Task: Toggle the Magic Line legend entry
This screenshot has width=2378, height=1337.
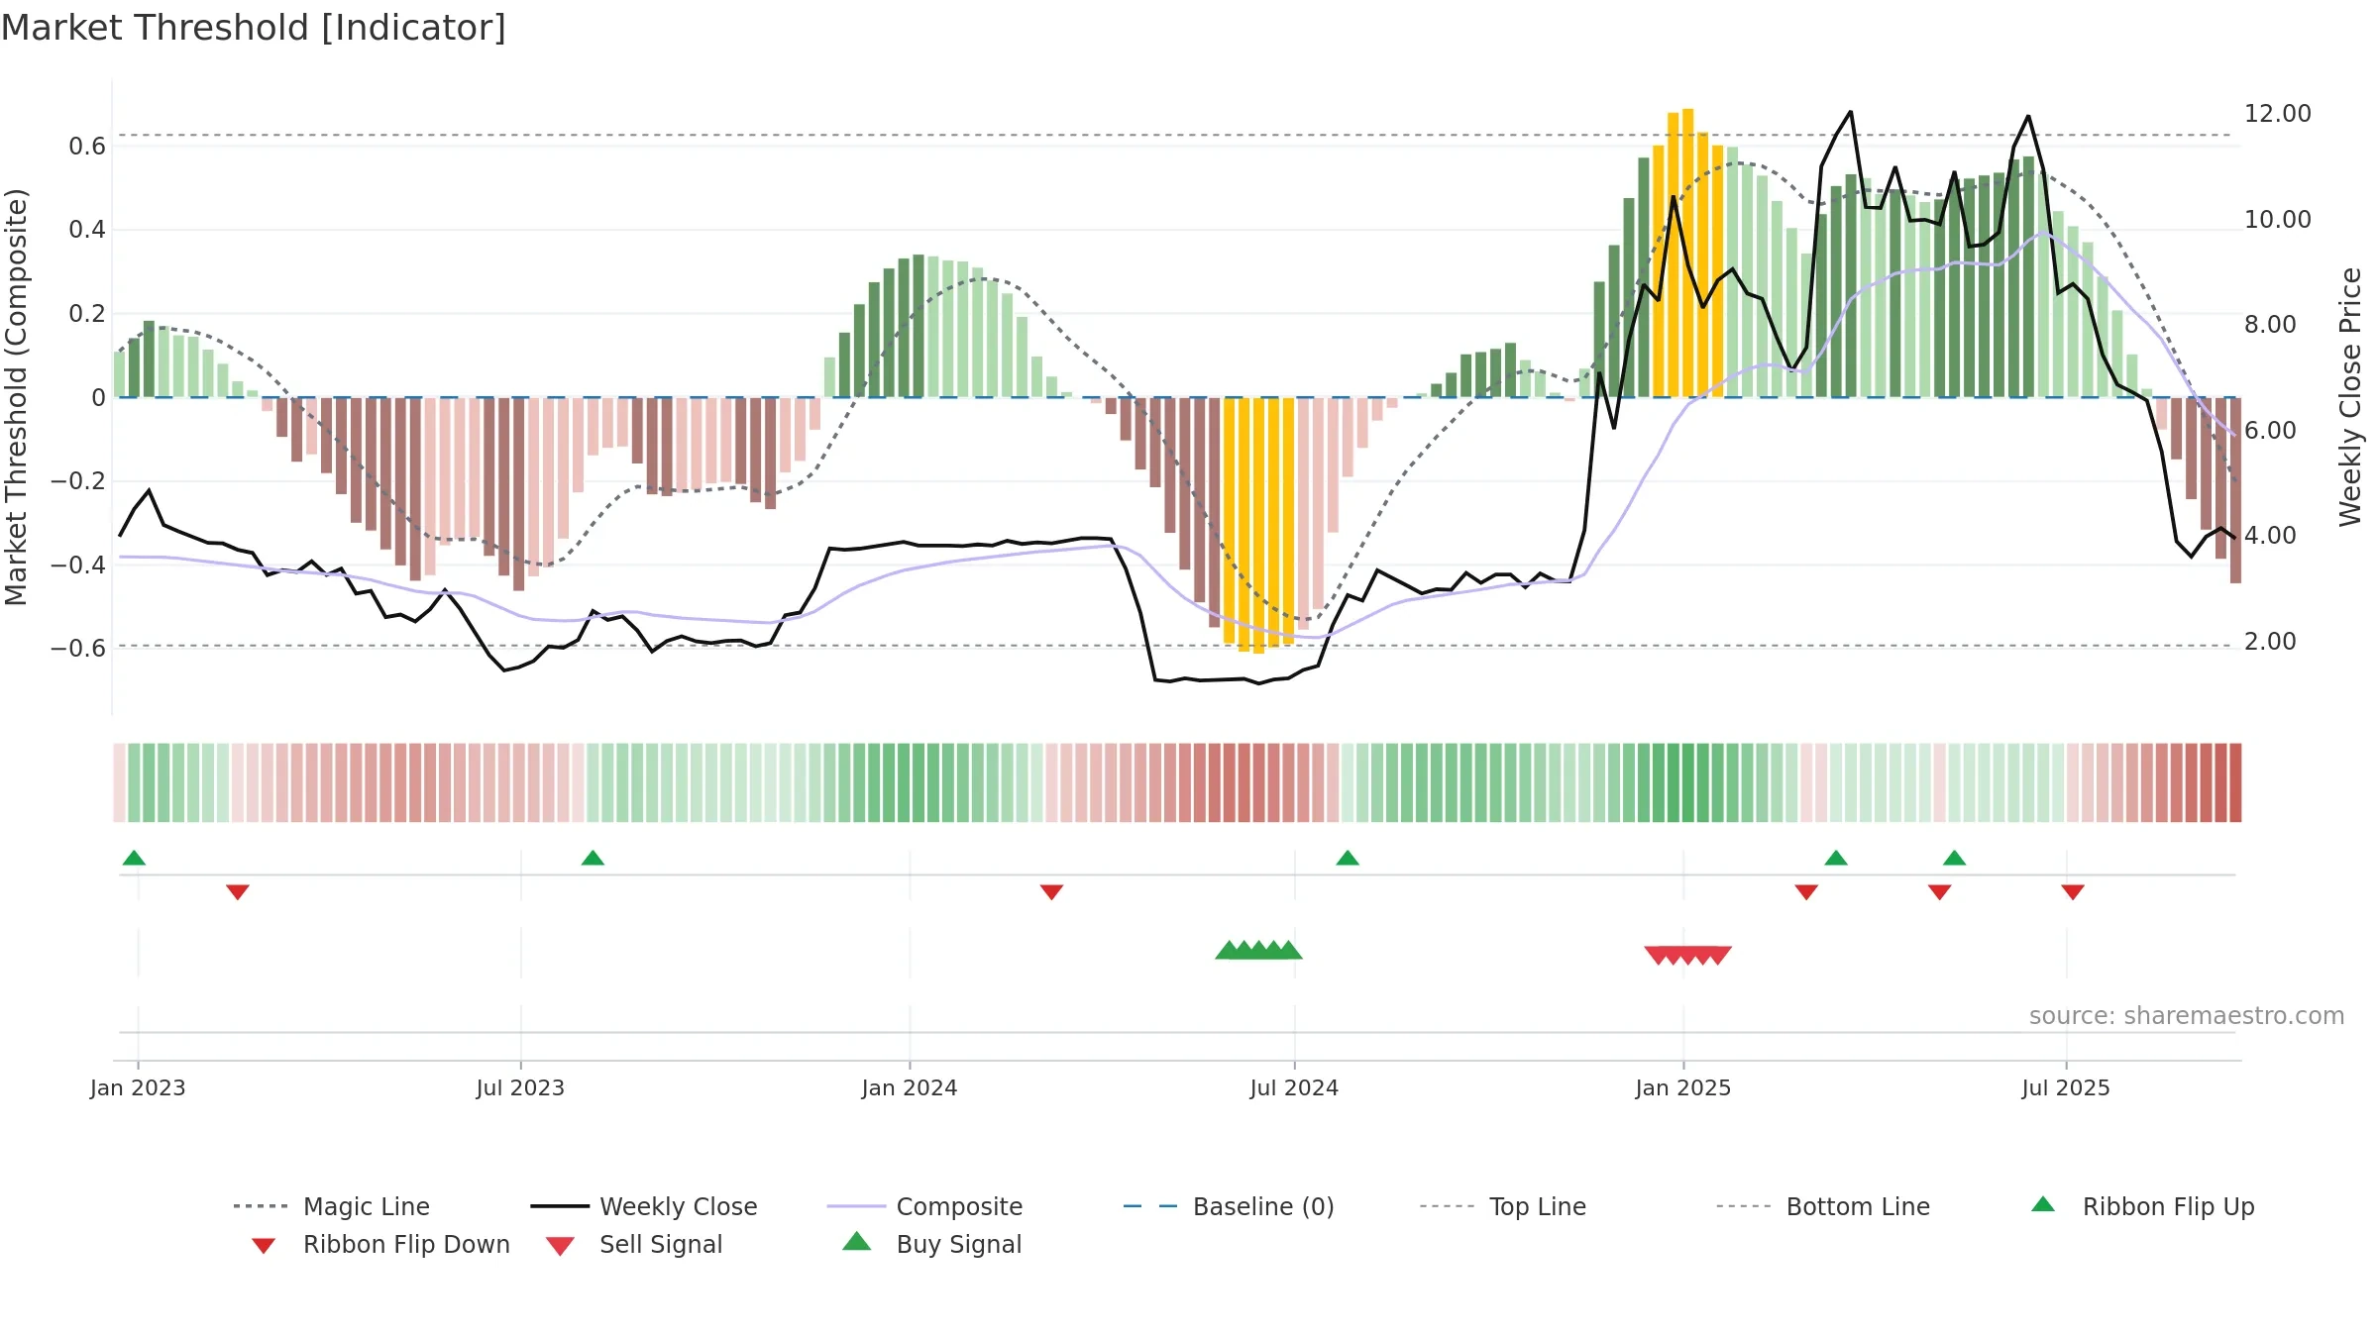Action: click(331, 1206)
